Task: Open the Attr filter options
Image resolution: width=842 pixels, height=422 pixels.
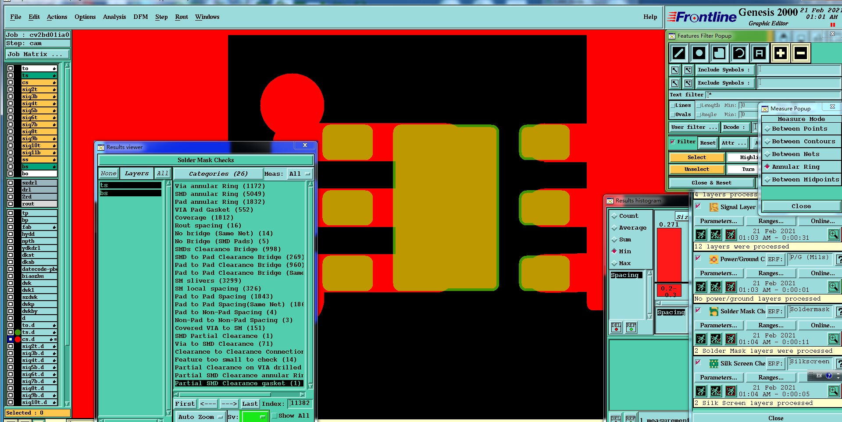Action: coord(734,143)
